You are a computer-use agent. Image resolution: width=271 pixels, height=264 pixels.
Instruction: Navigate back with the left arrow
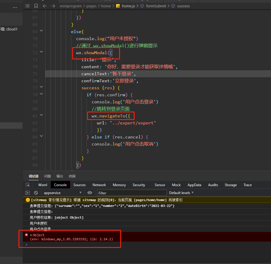click(x=45, y=6)
